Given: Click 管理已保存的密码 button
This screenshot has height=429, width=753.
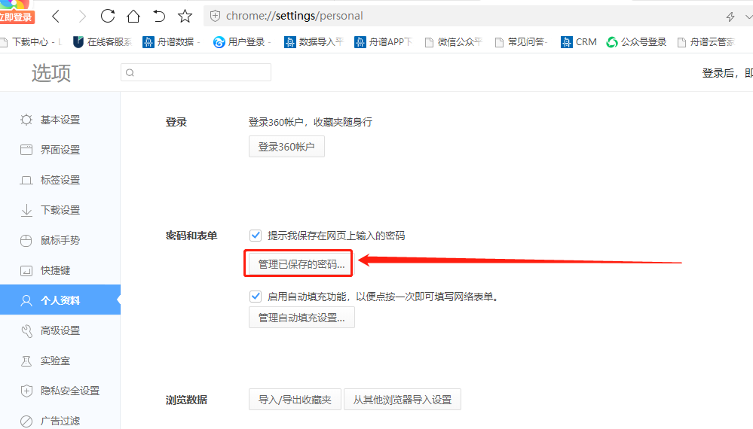Looking at the screenshot, I should 302,264.
